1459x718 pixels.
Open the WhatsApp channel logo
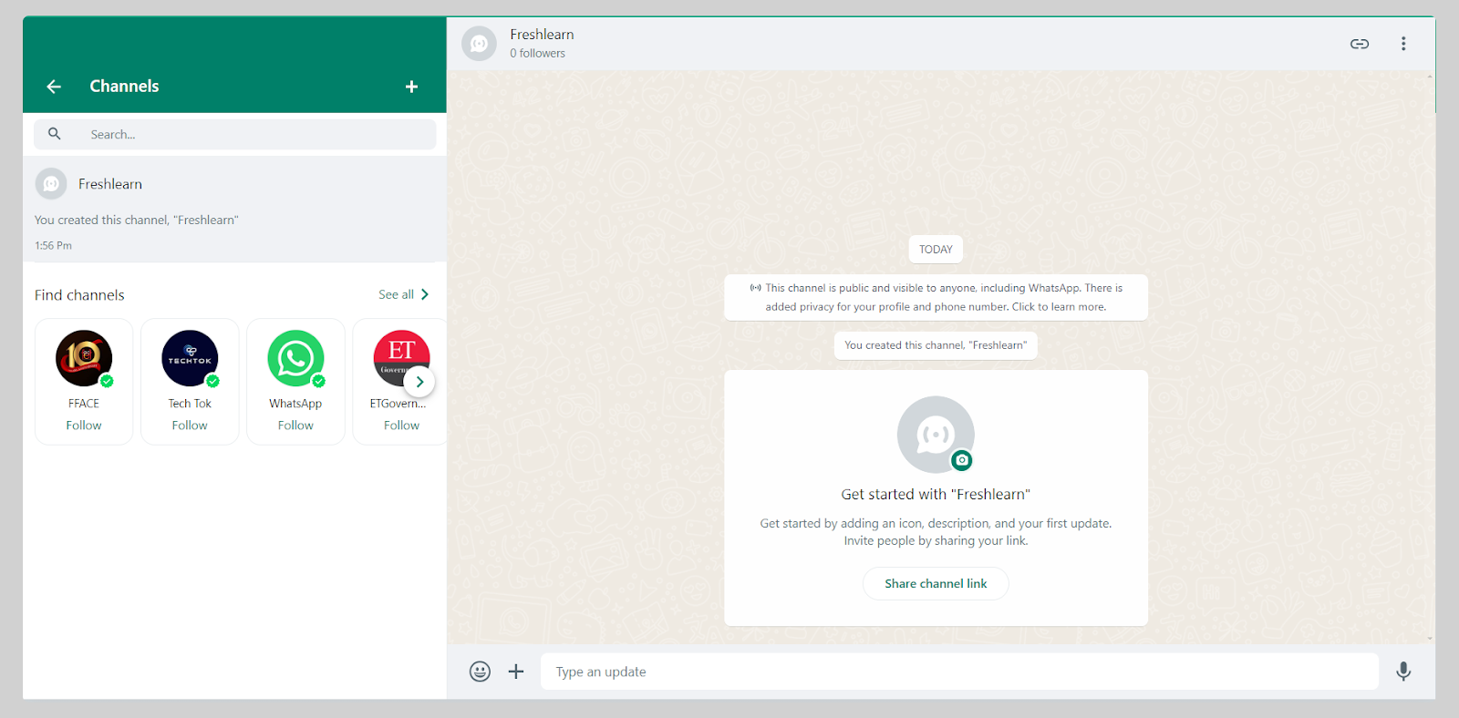295,358
